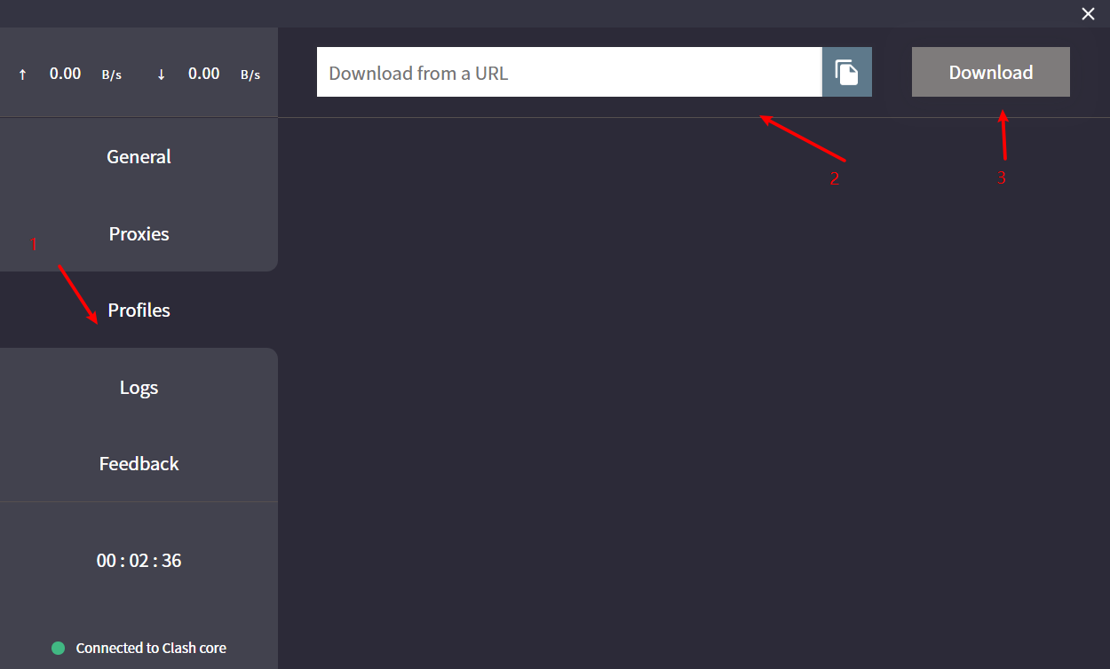View the Logs tab
Image resolution: width=1110 pixels, height=669 pixels.
(139, 388)
